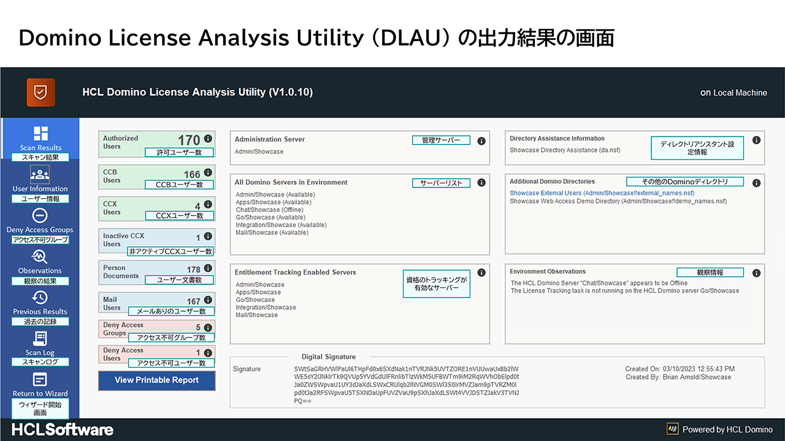Image resolution: width=785 pixels, height=441 pixels.
Task: Click the digital signature hash text
Action: point(407,385)
